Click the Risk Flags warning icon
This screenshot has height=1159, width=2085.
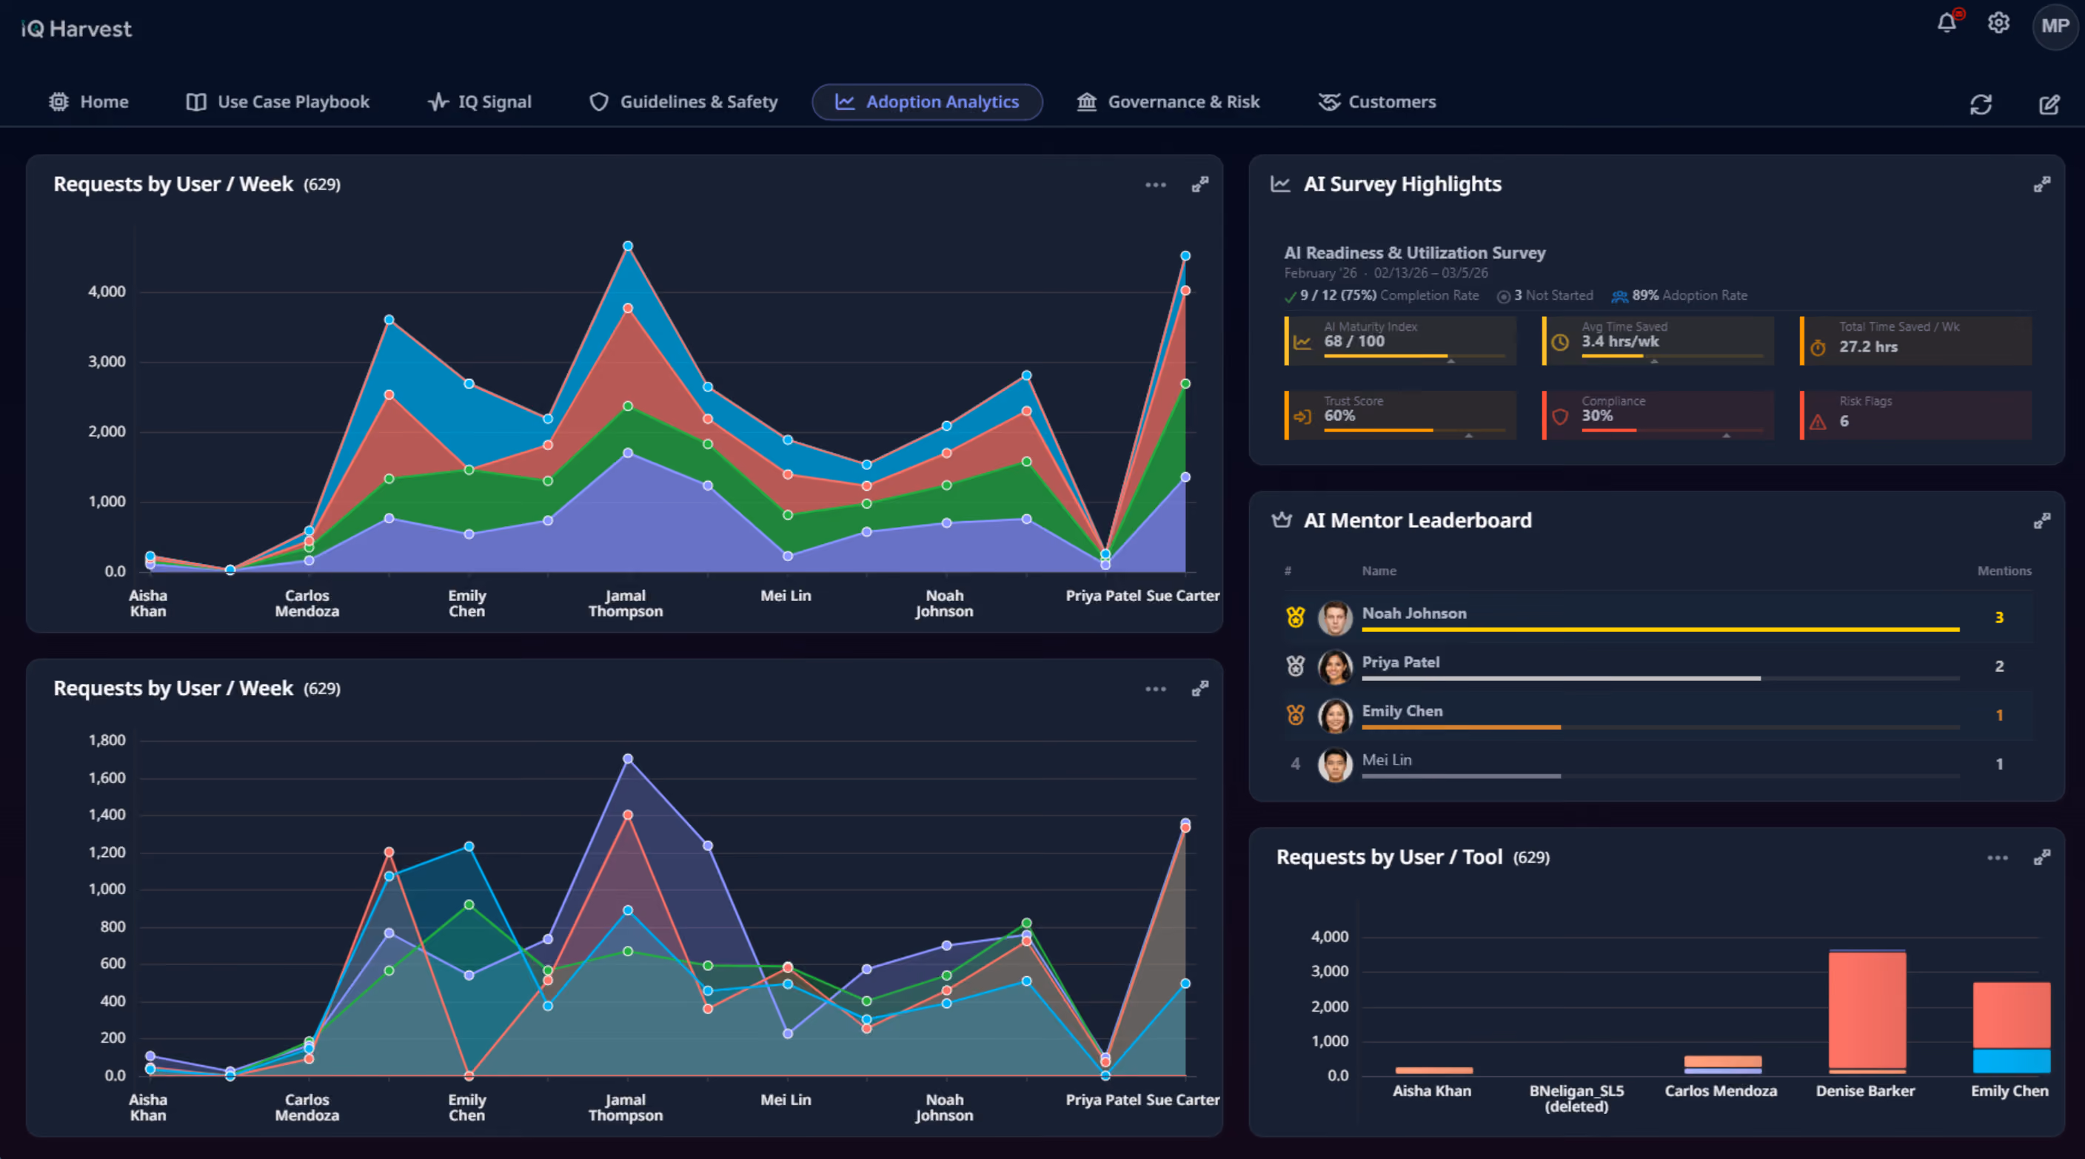(x=1818, y=421)
